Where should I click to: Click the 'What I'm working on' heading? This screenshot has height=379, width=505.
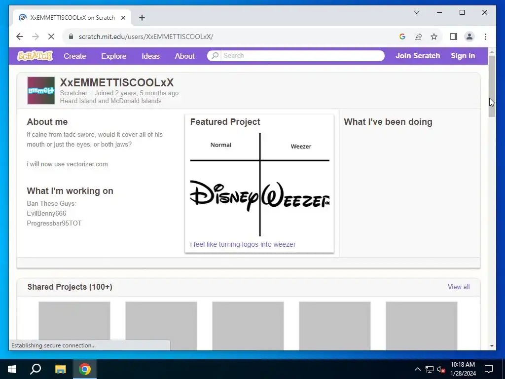point(70,191)
